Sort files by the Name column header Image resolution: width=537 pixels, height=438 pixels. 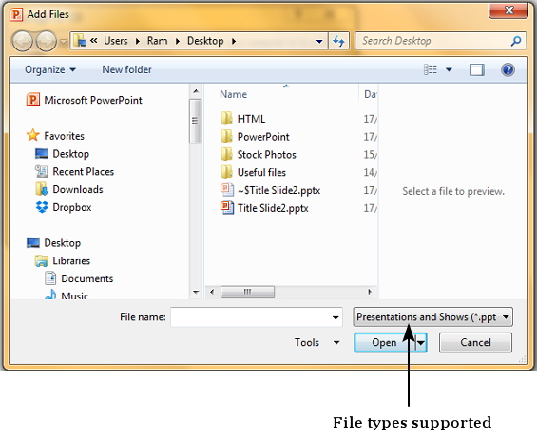pyautogui.click(x=233, y=94)
